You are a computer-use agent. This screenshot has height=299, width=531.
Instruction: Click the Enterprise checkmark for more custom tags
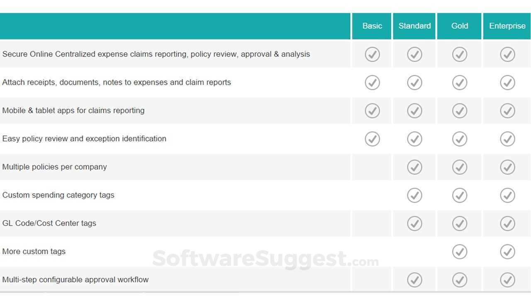tap(507, 251)
